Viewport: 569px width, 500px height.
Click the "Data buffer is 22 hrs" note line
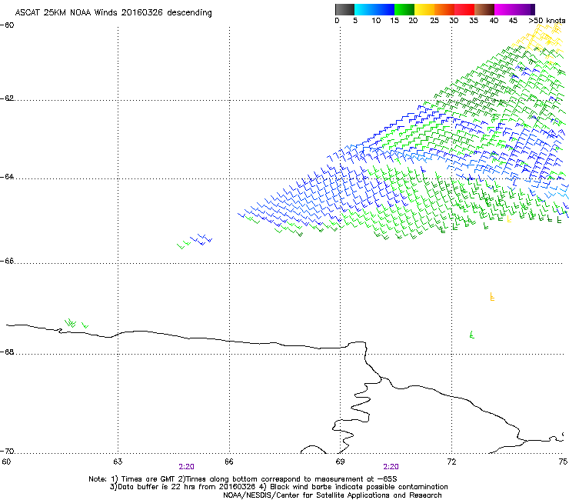(278, 487)
